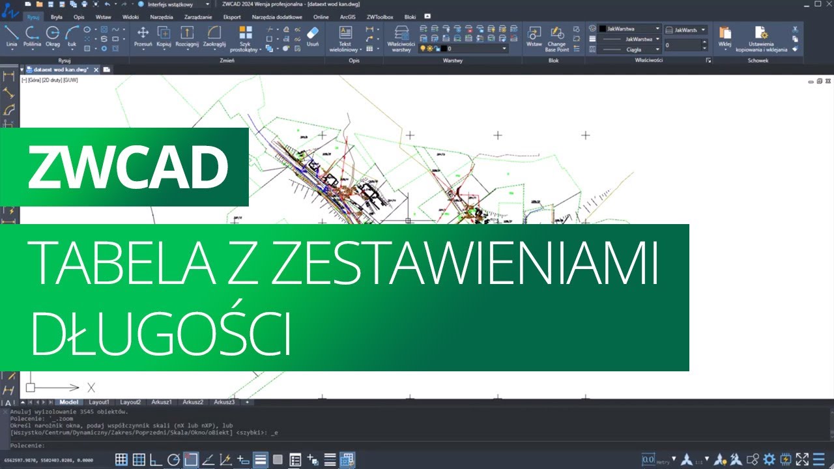Toggle object snap (highlighted square) in status bar

coord(190,459)
